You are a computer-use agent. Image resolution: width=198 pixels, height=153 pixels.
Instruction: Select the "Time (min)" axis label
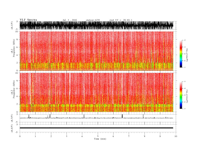pos(100,139)
